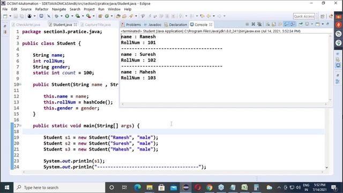Click the Quick Access search field

tap(304, 16)
